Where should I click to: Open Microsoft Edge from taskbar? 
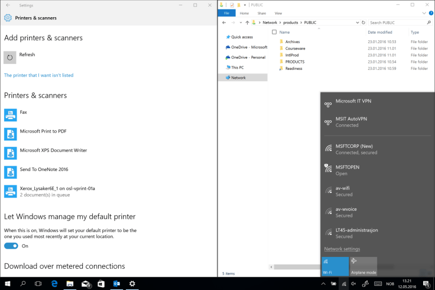pyautogui.click(x=54, y=283)
